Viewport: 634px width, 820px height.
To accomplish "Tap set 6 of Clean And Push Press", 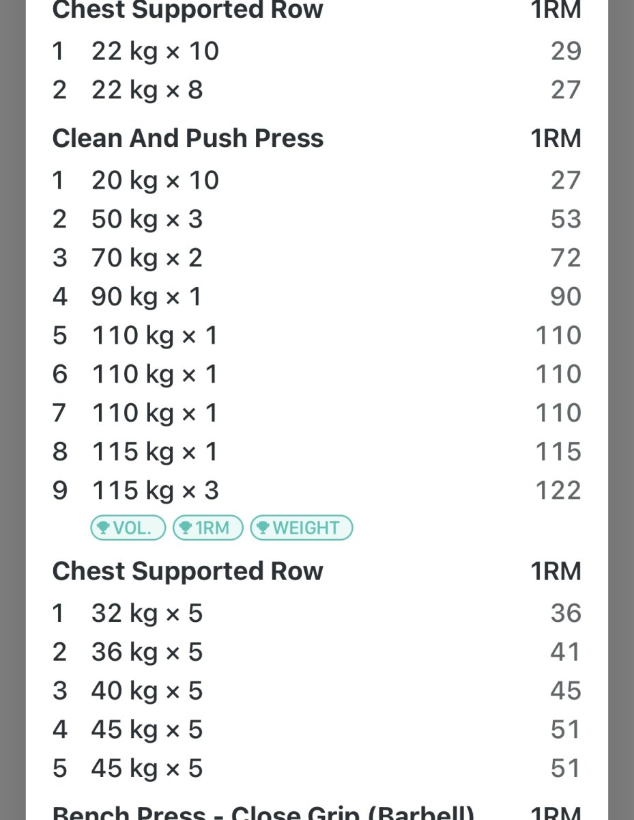I will (154, 374).
